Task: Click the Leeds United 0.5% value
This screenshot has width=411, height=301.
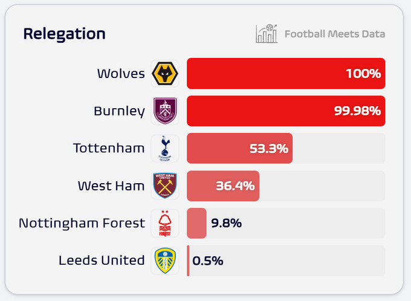Action: click(208, 261)
